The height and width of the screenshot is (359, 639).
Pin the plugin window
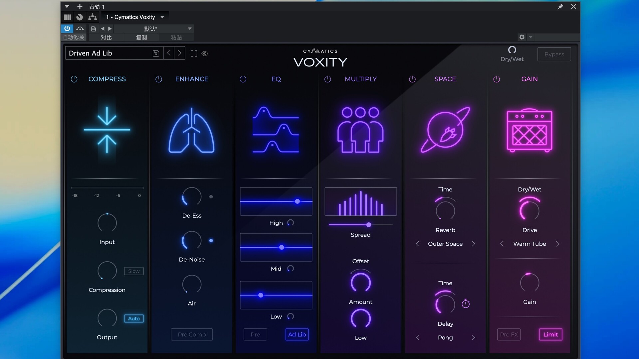560,6
